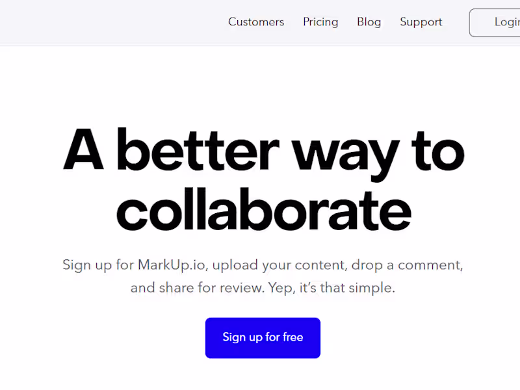Click the word 'collaborate' in the headline

pyautogui.click(x=263, y=209)
